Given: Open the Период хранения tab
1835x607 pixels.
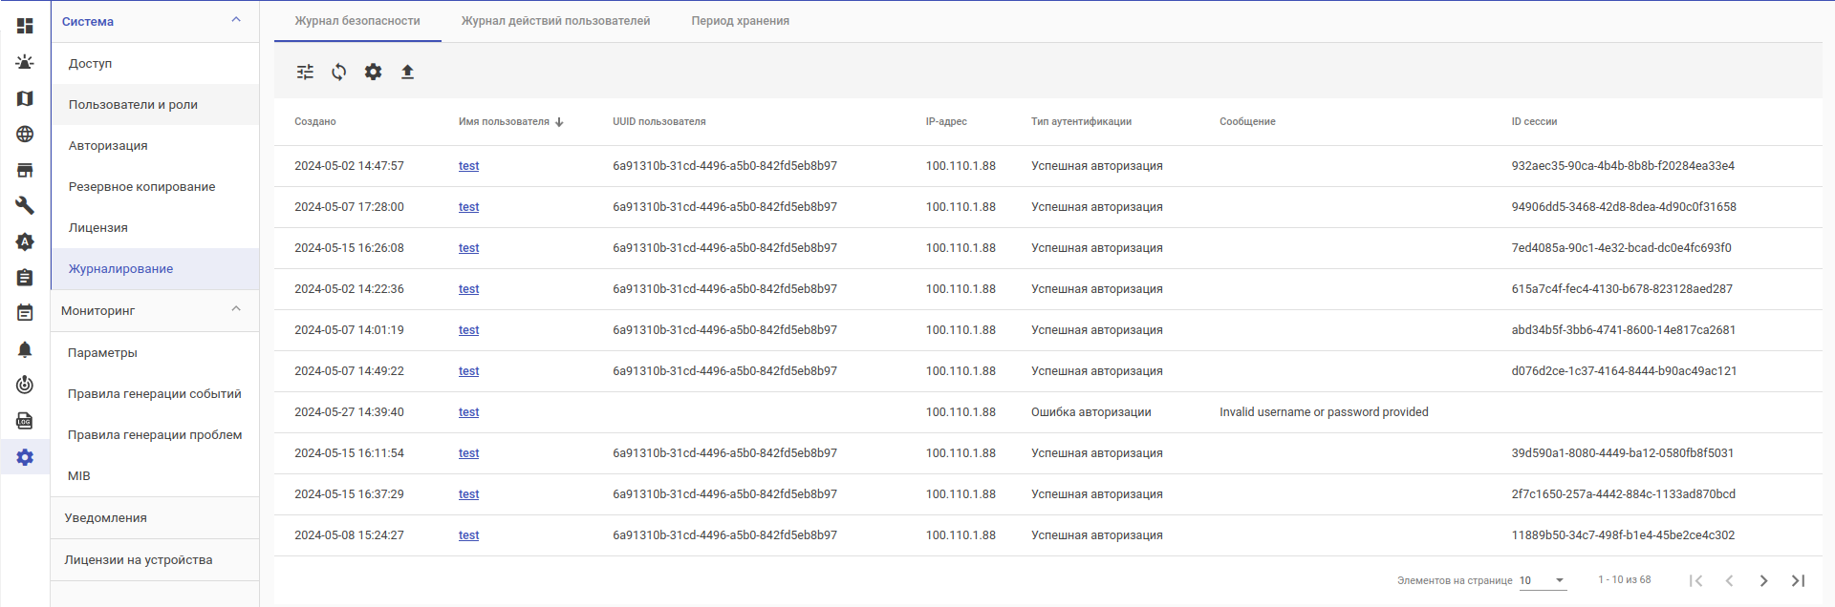Looking at the screenshot, I should 740,21.
